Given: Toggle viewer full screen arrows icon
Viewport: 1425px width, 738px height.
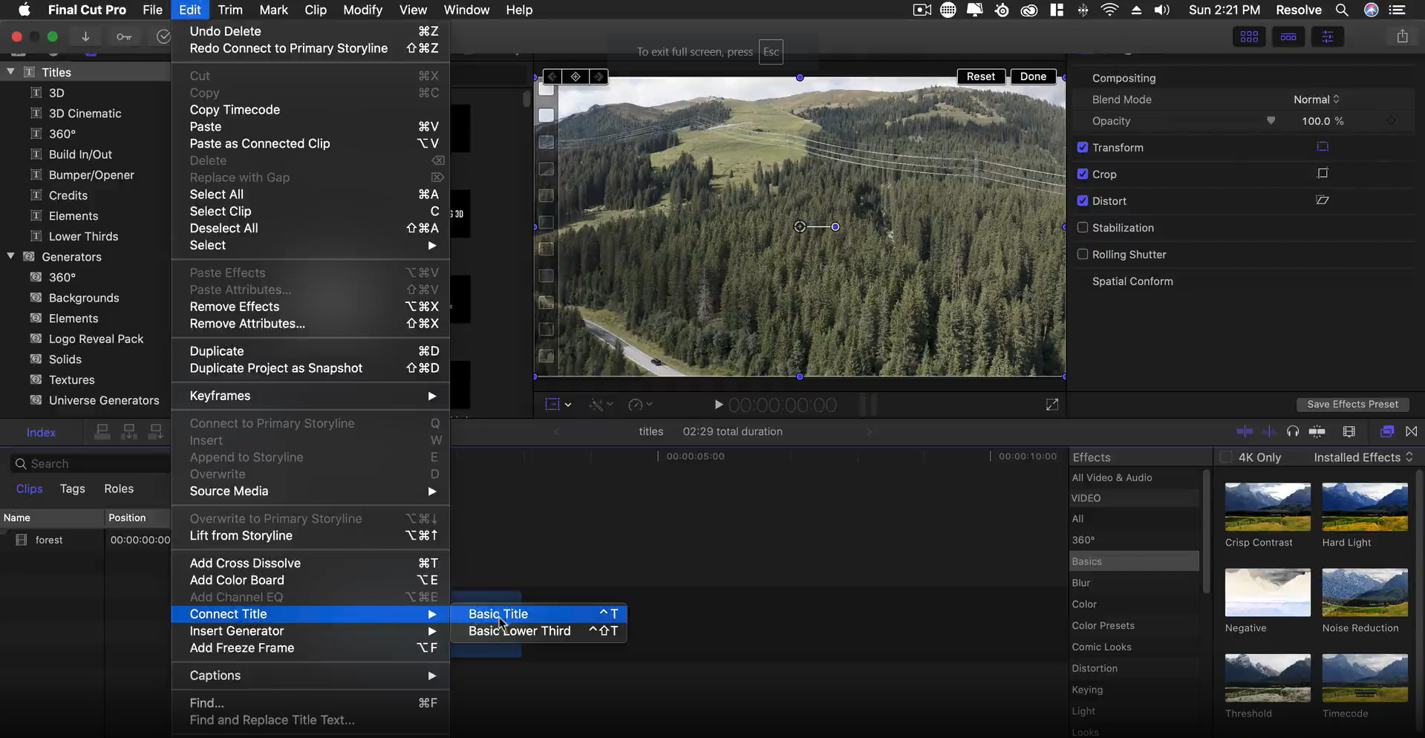Looking at the screenshot, I should click(x=1052, y=405).
